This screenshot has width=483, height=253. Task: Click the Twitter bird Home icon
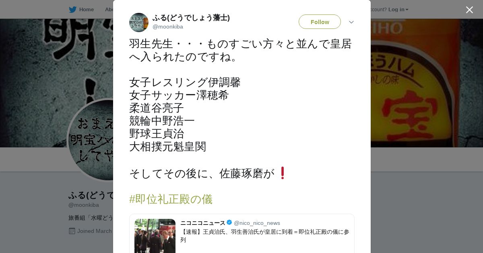pyautogui.click(x=72, y=10)
